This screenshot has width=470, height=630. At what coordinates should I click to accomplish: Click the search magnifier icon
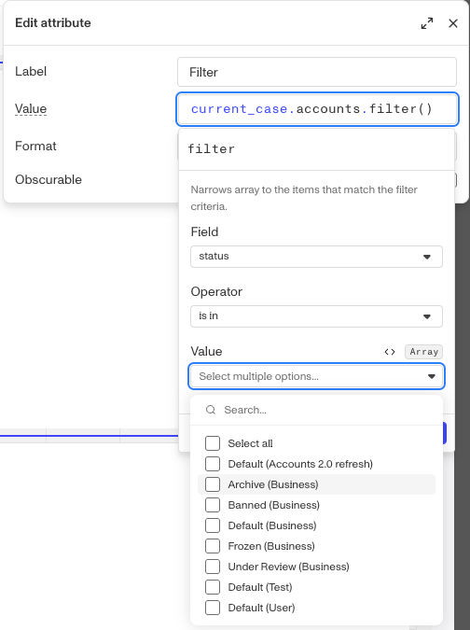tap(211, 410)
